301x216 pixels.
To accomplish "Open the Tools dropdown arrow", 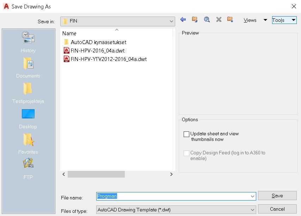I will (294, 20).
